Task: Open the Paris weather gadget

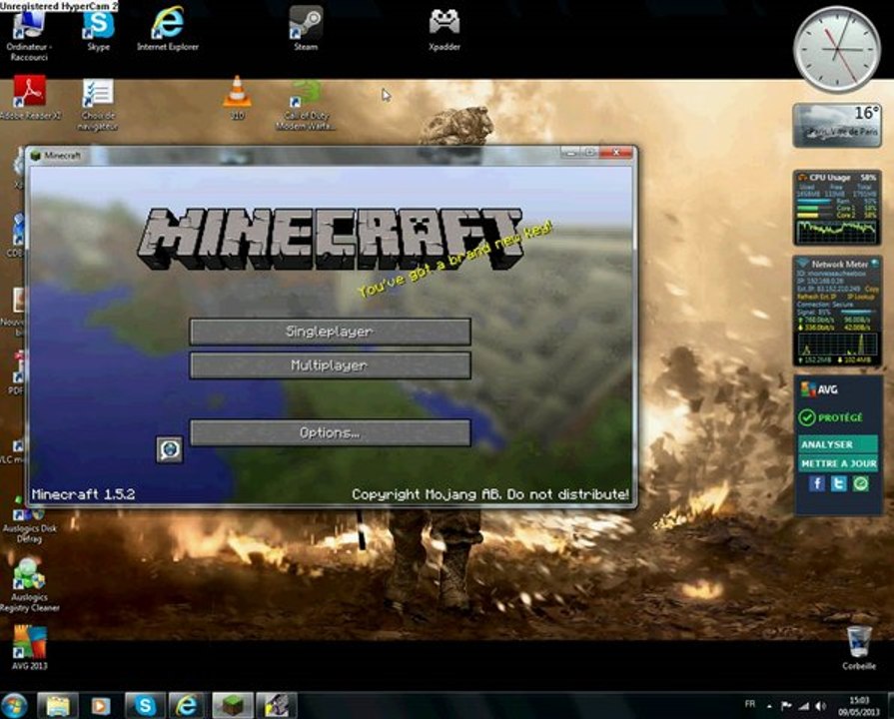Action: coord(837,126)
